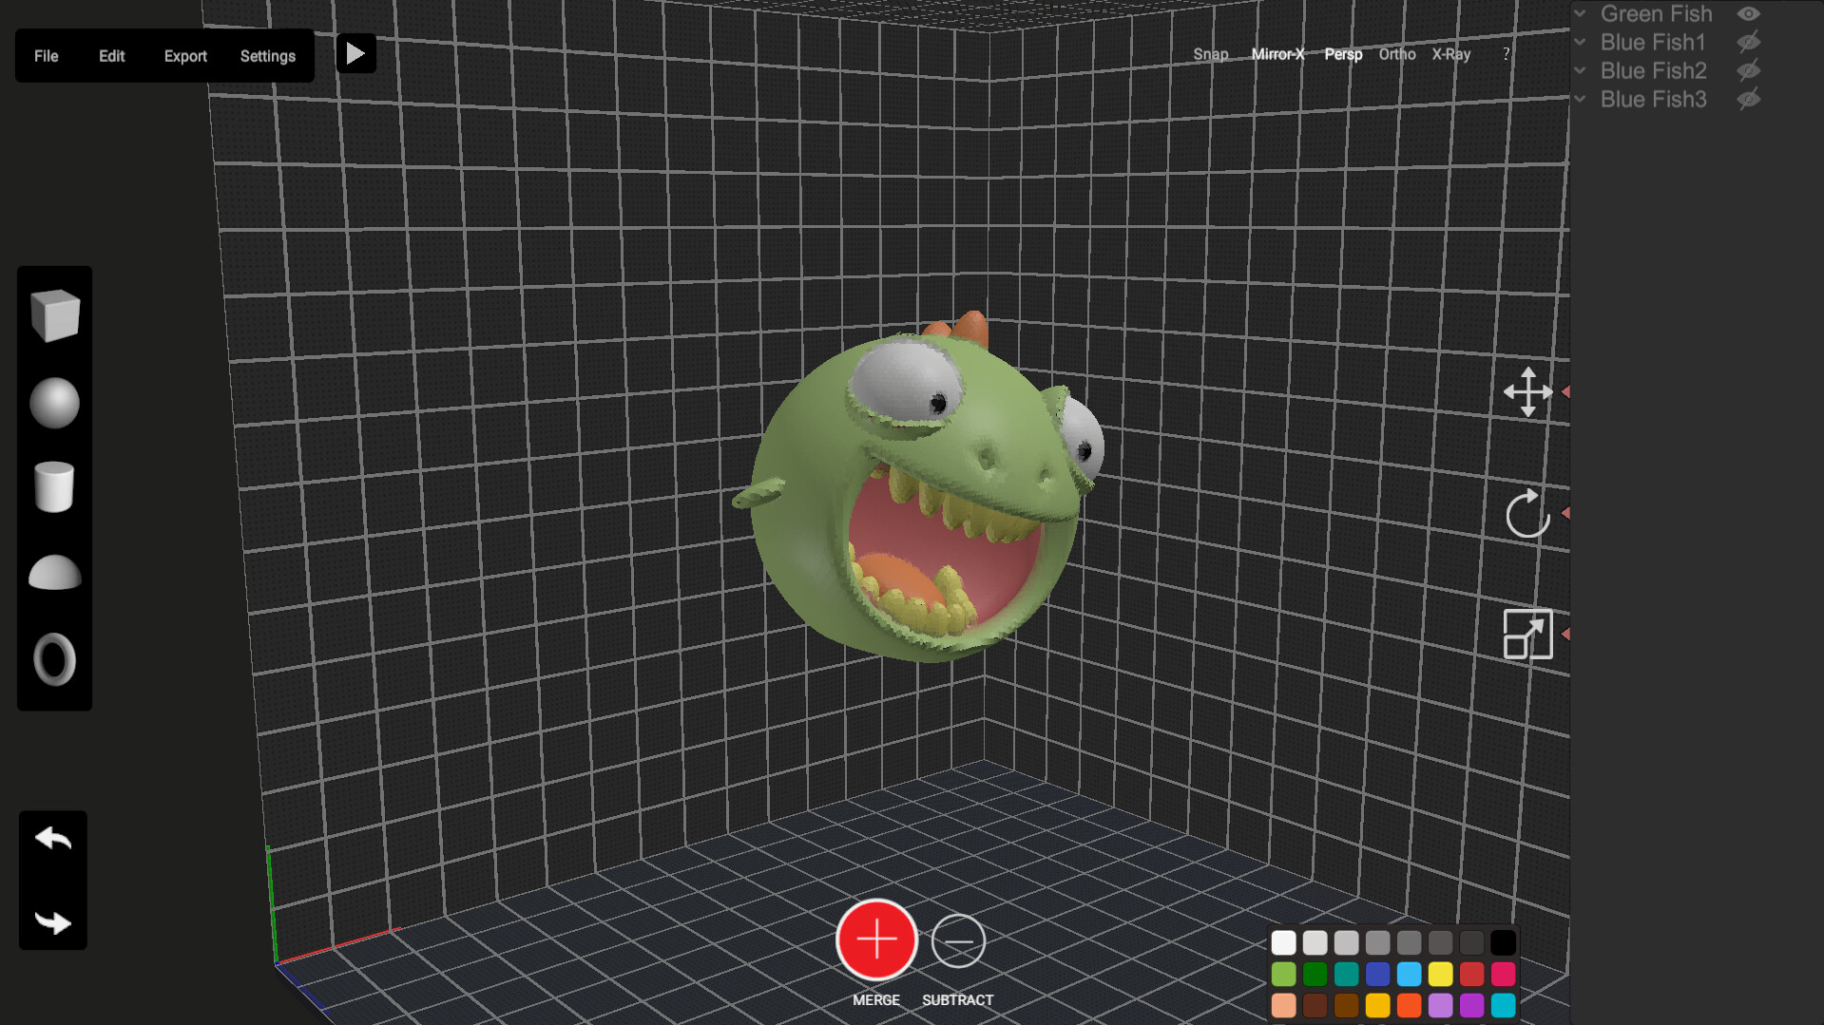Switch to Ortho projection
This screenshot has width=1824, height=1025.
[x=1397, y=54]
